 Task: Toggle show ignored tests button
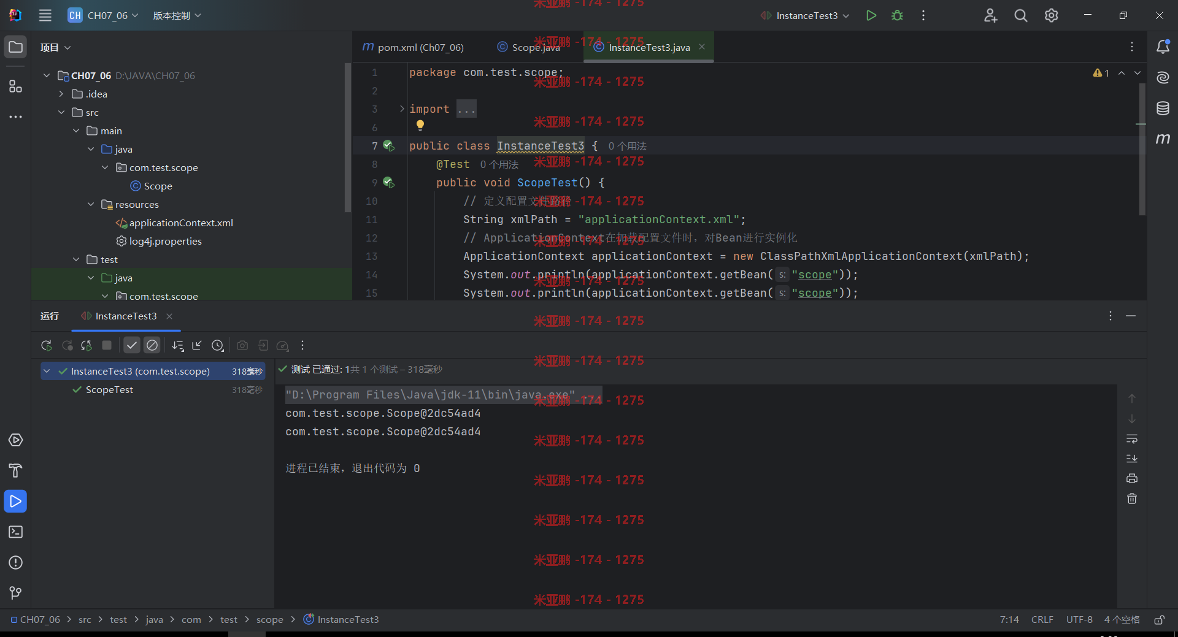152,345
